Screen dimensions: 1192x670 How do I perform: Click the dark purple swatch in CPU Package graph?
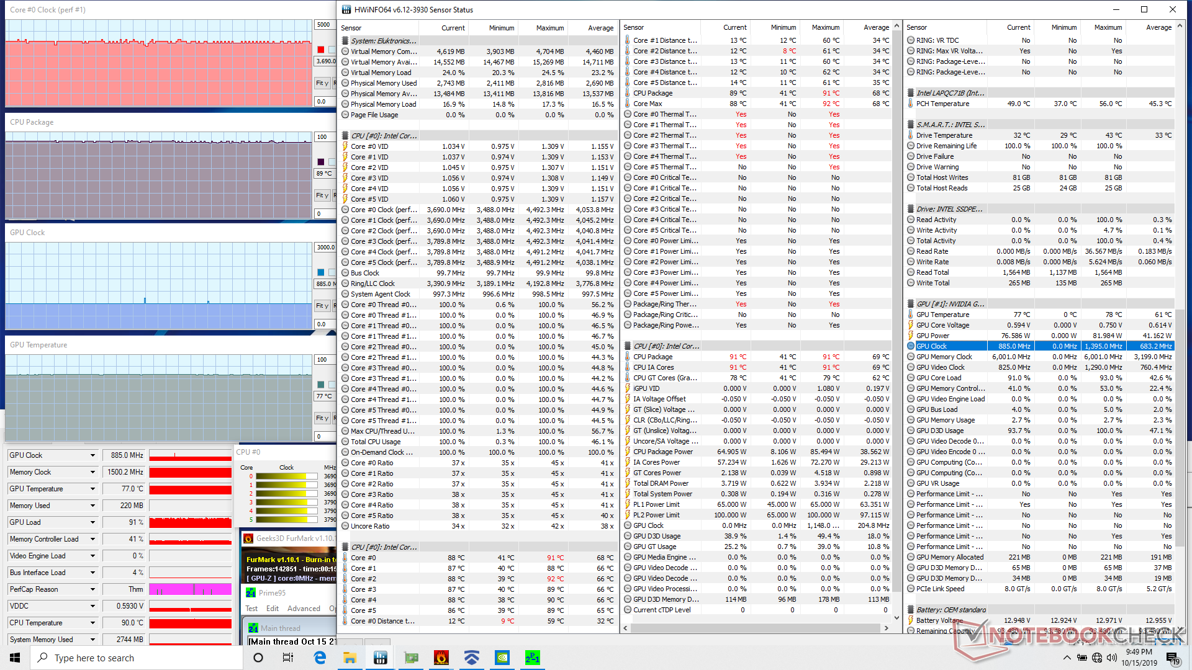coord(321,162)
